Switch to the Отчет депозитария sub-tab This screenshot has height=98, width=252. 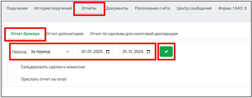[65, 34]
